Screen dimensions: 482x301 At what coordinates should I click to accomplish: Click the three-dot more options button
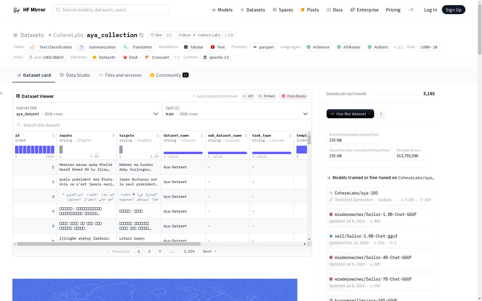tap(381, 114)
